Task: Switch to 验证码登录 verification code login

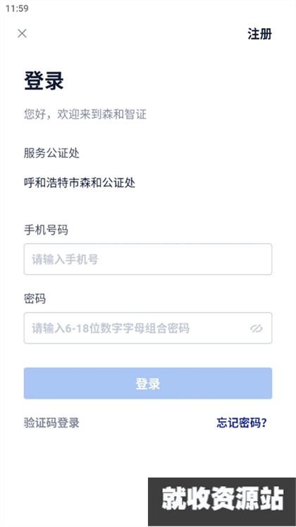Action: 51,423
